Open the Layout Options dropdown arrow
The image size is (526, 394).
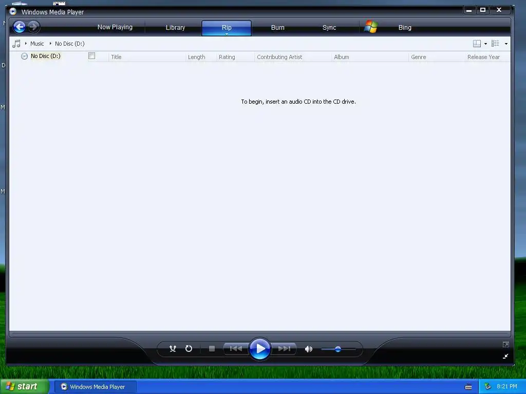[485, 44]
